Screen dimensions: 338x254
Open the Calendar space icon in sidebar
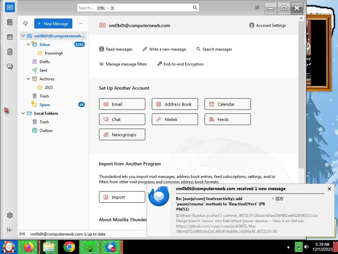click(10, 37)
